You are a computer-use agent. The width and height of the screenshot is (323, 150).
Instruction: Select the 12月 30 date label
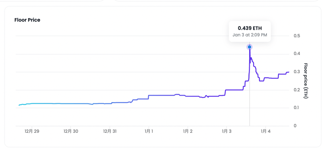point(71,132)
